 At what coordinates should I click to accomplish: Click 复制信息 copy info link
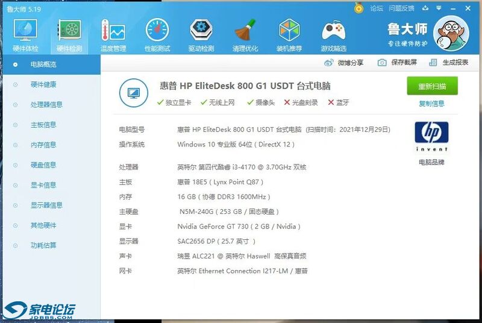click(x=431, y=104)
